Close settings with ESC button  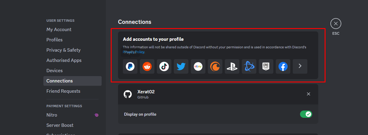pyautogui.click(x=336, y=24)
